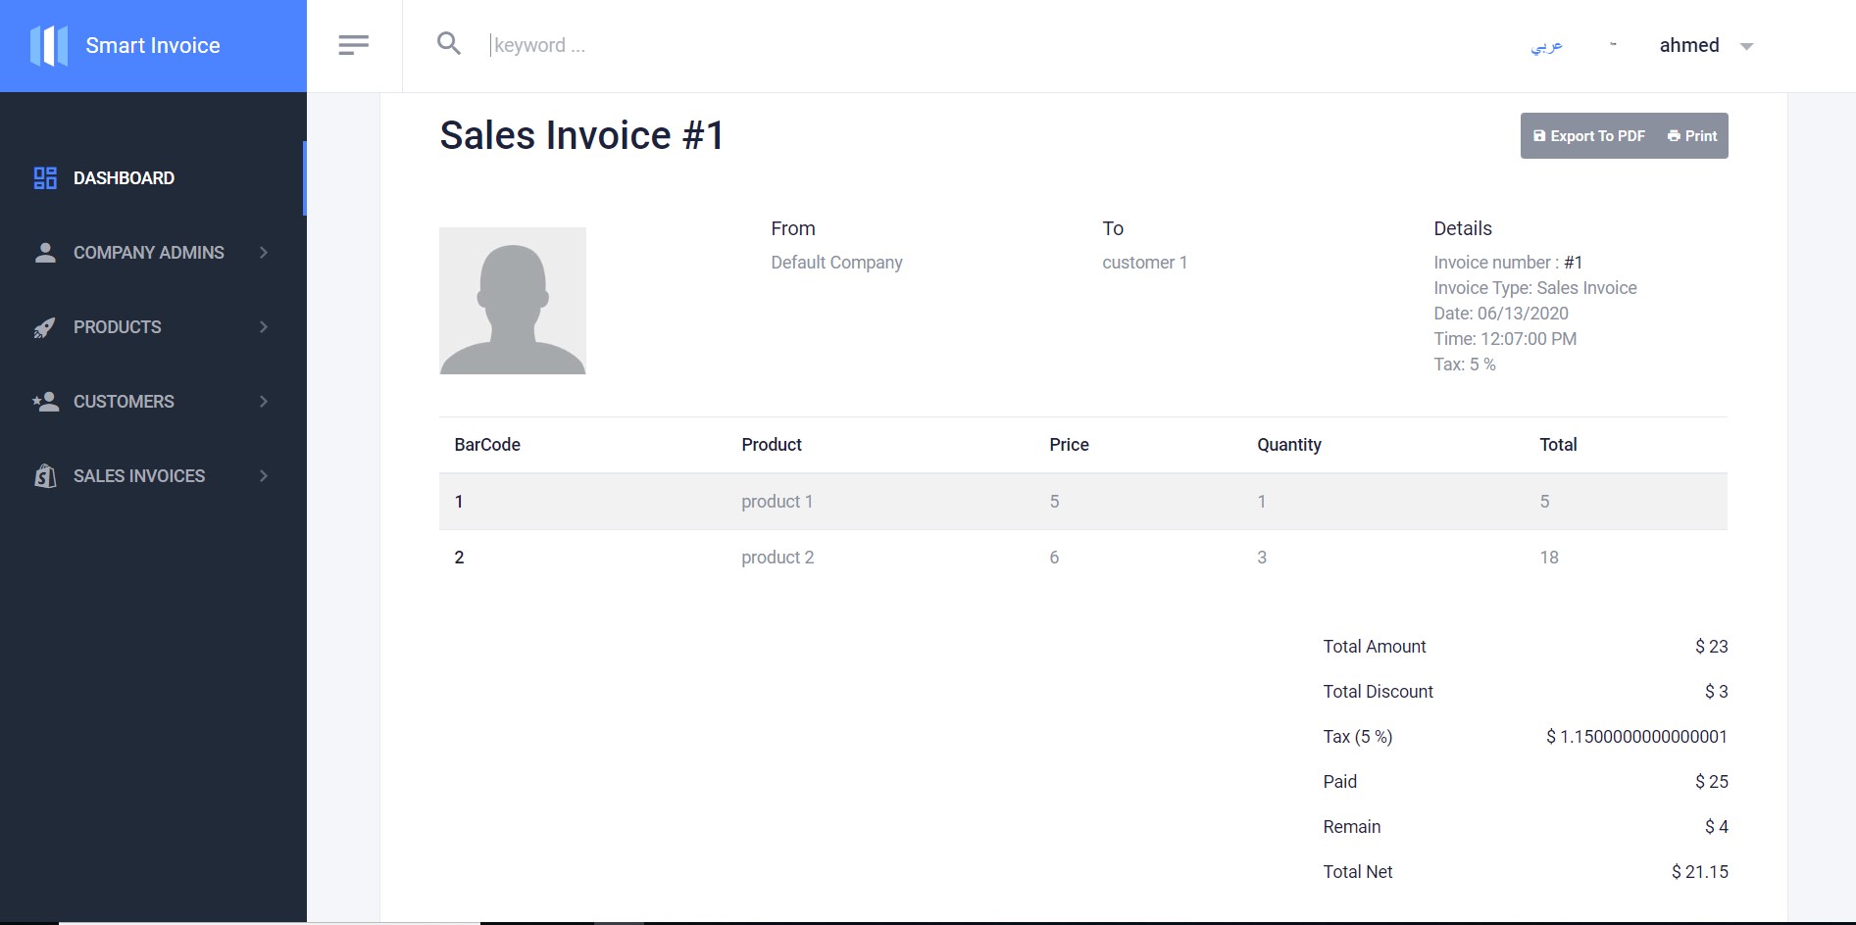Click the Sales Invoices bag icon

point(44,476)
